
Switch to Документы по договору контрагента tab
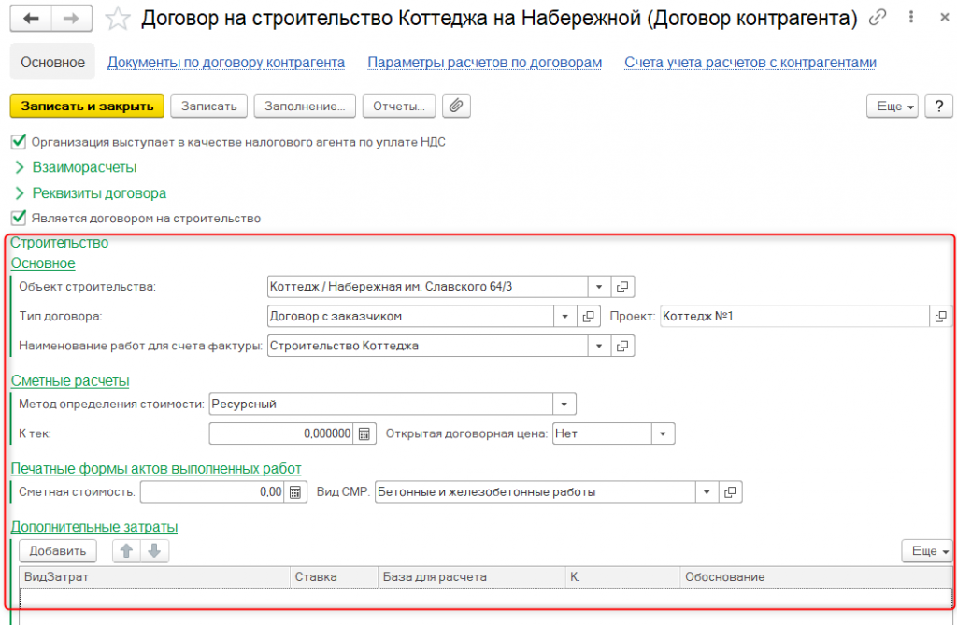tap(226, 63)
